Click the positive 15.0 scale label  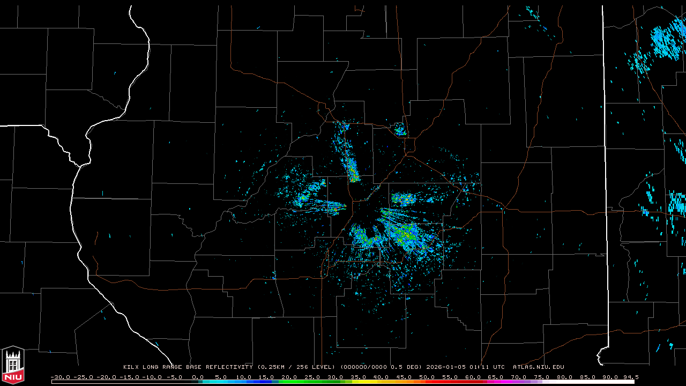point(265,377)
